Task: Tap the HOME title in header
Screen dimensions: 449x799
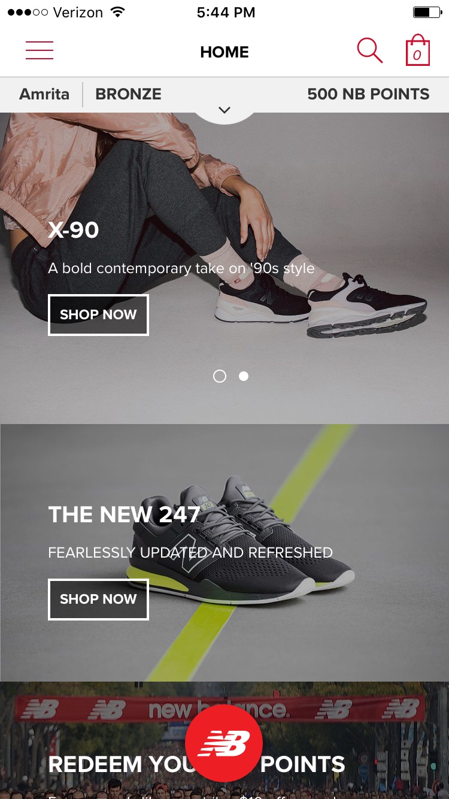Action: tap(224, 52)
